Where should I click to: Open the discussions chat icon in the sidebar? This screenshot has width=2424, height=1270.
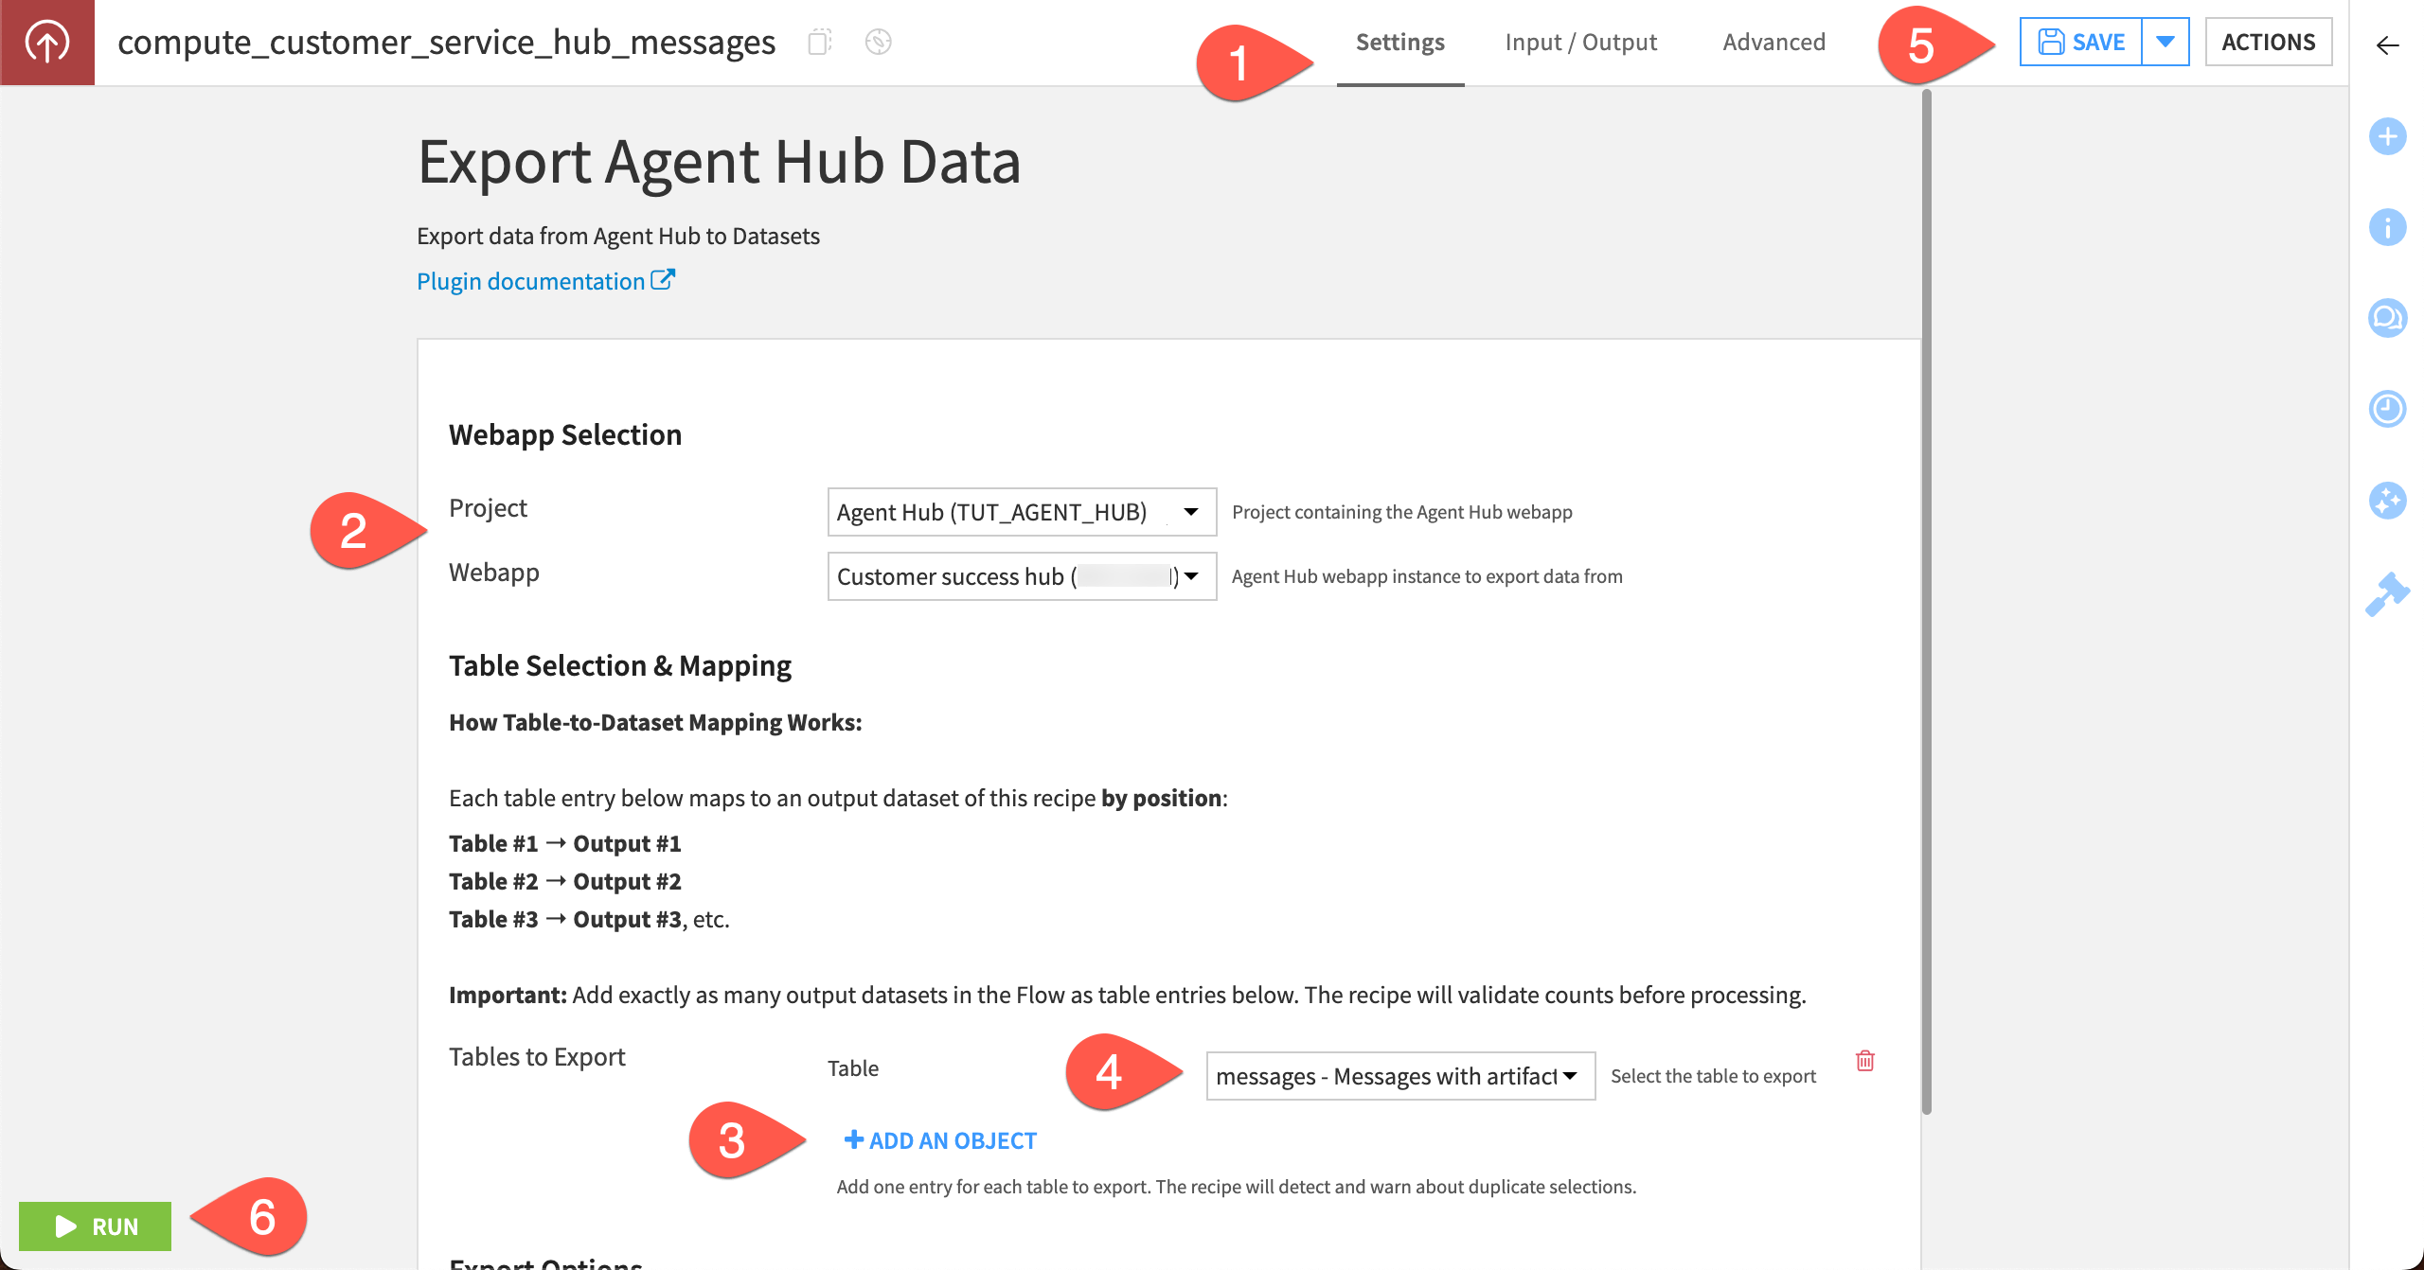click(x=2388, y=318)
